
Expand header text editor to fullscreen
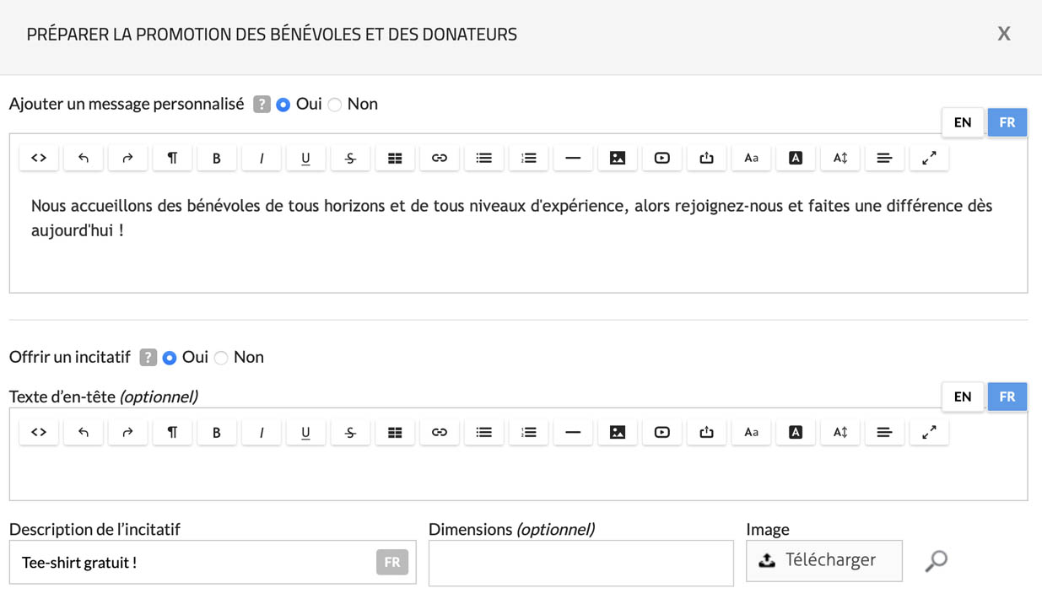pyautogui.click(x=929, y=432)
